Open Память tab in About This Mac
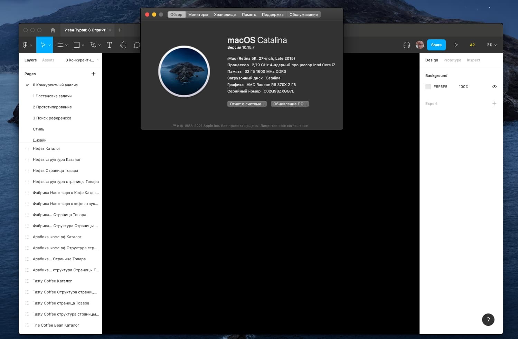The width and height of the screenshot is (518, 339). 249,14
